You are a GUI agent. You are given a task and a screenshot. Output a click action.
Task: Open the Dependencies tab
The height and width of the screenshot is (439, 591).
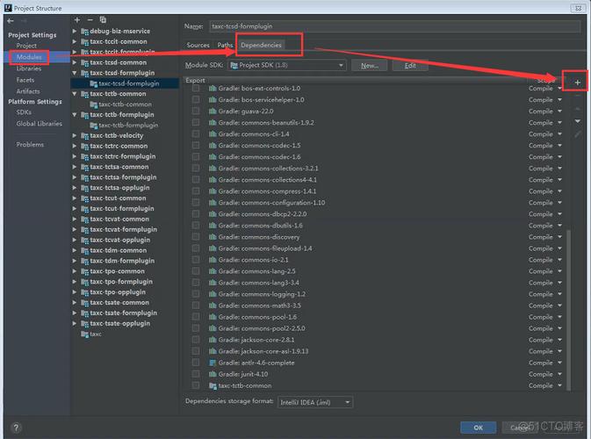pyautogui.click(x=261, y=46)
